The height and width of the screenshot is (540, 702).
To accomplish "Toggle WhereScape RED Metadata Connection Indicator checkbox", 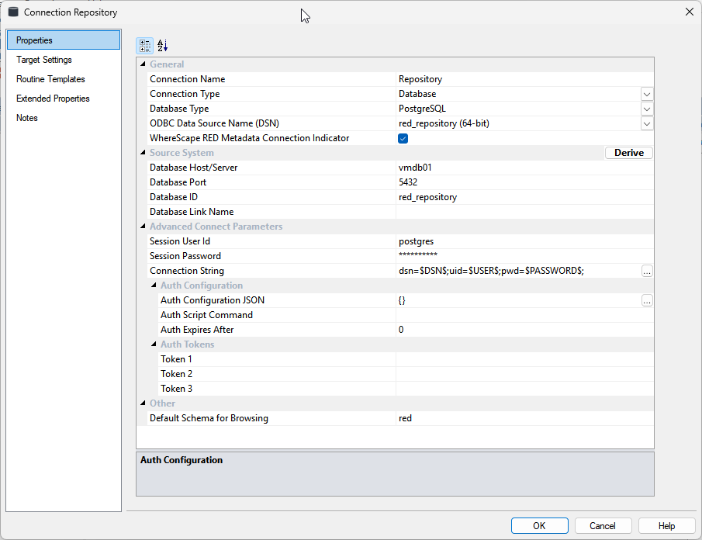I will point(403,138).
